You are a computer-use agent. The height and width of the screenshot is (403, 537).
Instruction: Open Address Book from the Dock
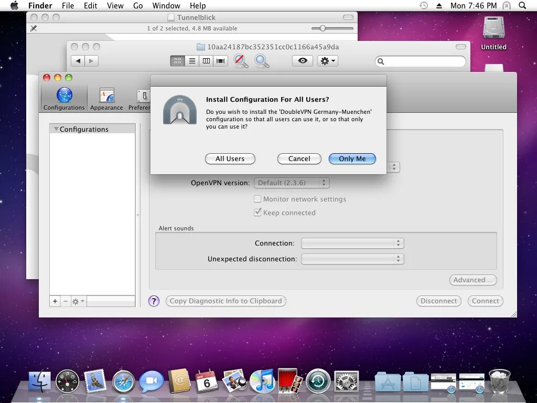(x=179, y=381)
